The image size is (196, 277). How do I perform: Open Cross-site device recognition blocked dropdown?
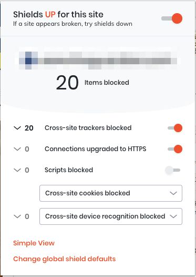[x=111, y=216]
